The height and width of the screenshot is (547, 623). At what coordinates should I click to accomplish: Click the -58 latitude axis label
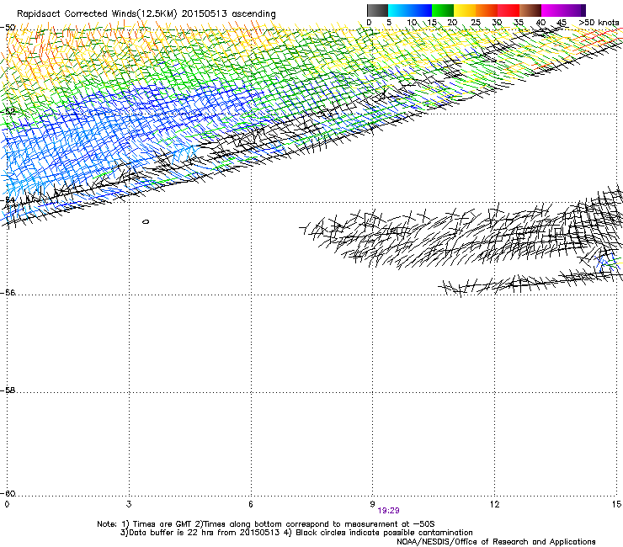(x=8, y=390)
